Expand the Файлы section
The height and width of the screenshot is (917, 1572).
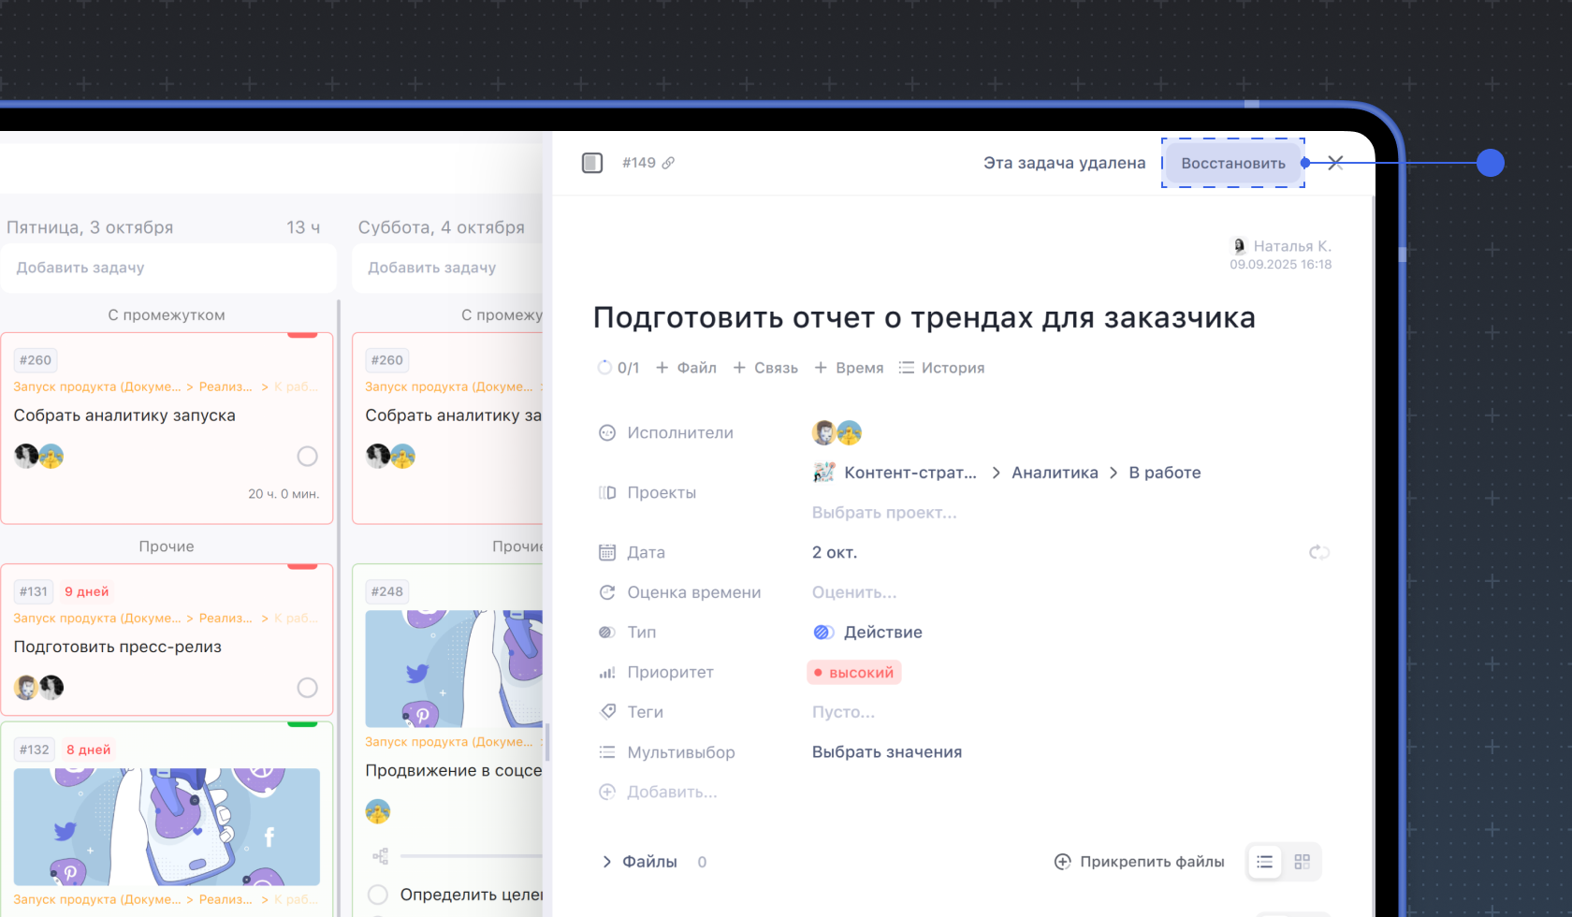click(x=606, y=862)
